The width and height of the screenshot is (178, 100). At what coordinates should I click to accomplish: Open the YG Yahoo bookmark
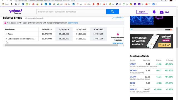pos(141,4)
